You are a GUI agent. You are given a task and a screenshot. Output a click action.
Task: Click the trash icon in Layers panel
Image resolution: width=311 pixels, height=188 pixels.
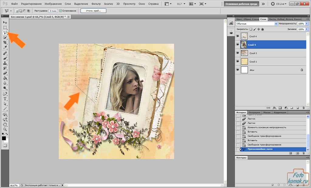pos(303,108)
